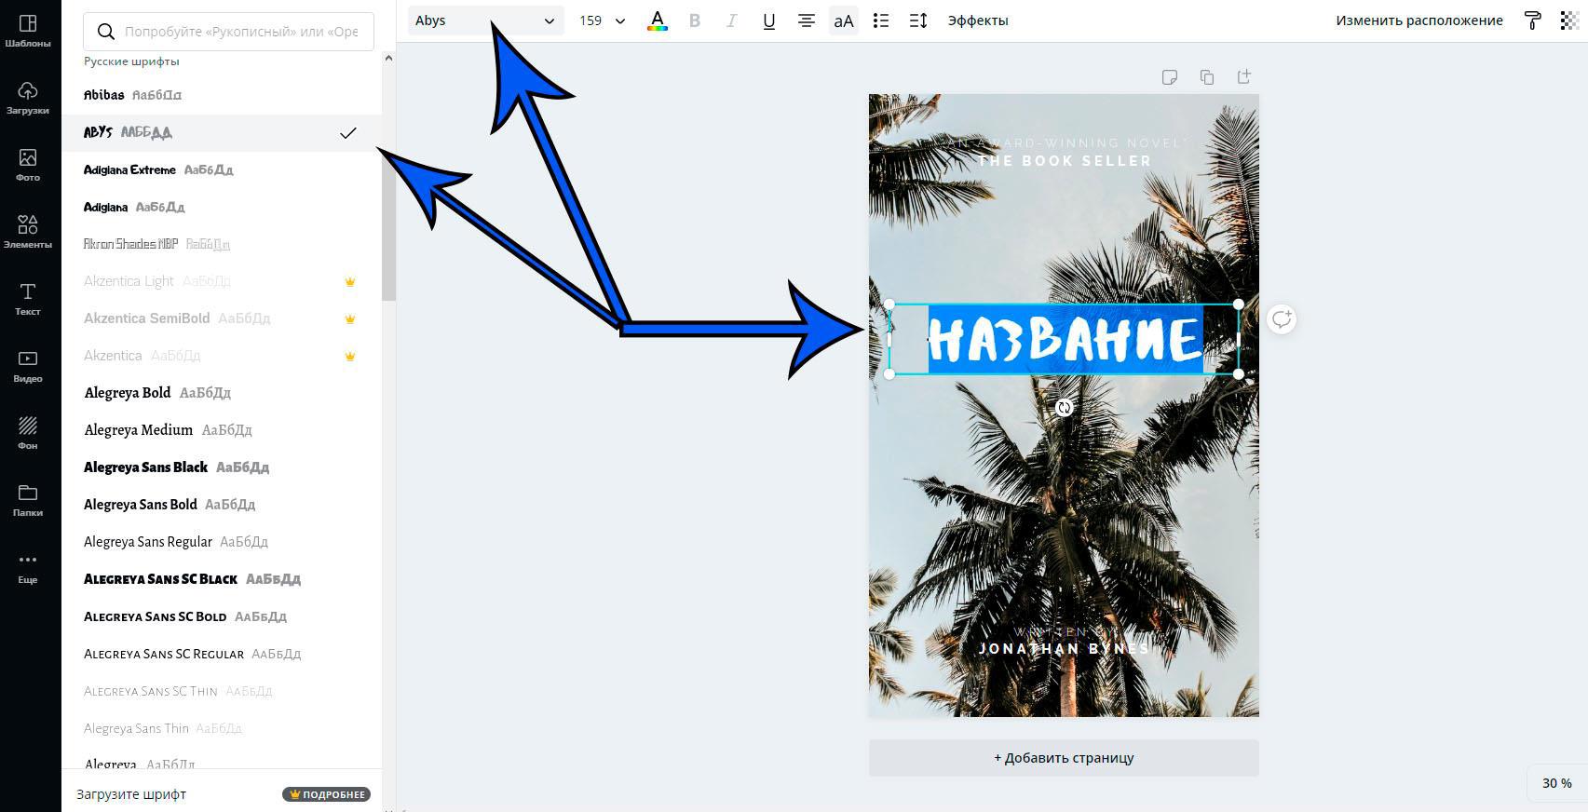Toggle uppercase aA text formatting
The height and width of the screenshot is (812, 1588).
pyautogui.click(x=844, y=20)
